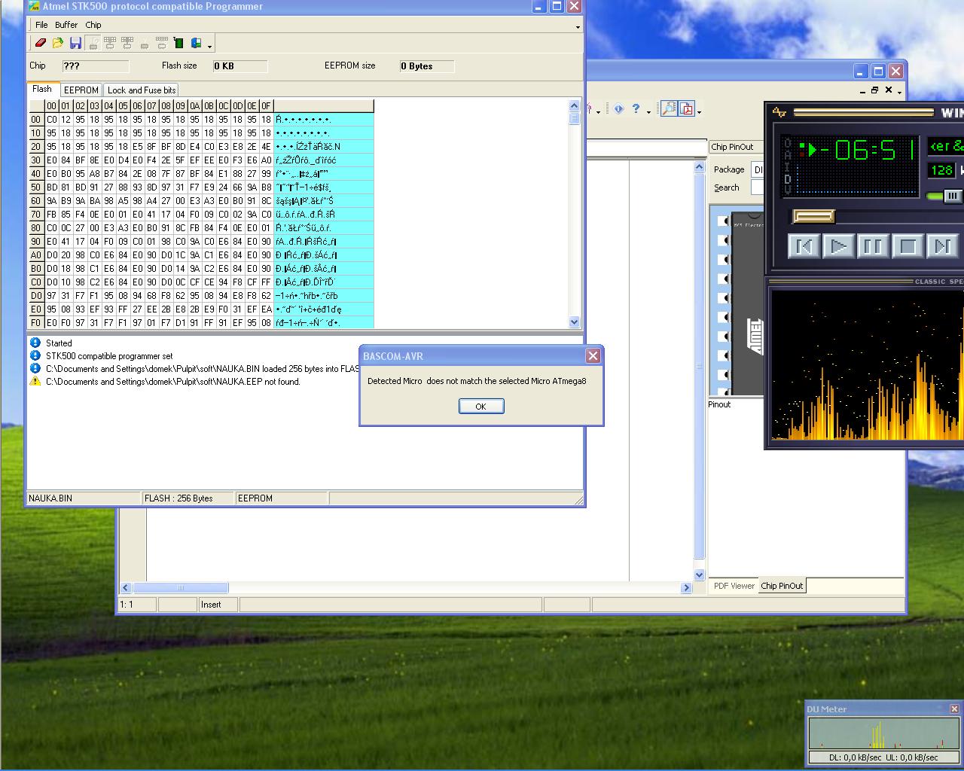Click the blue info icon in BASCOM toolbar
This screenshot has height=771, width=964.
(618, 109)
